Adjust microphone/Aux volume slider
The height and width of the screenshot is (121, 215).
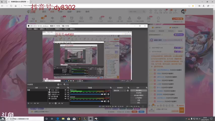[87, 94]
